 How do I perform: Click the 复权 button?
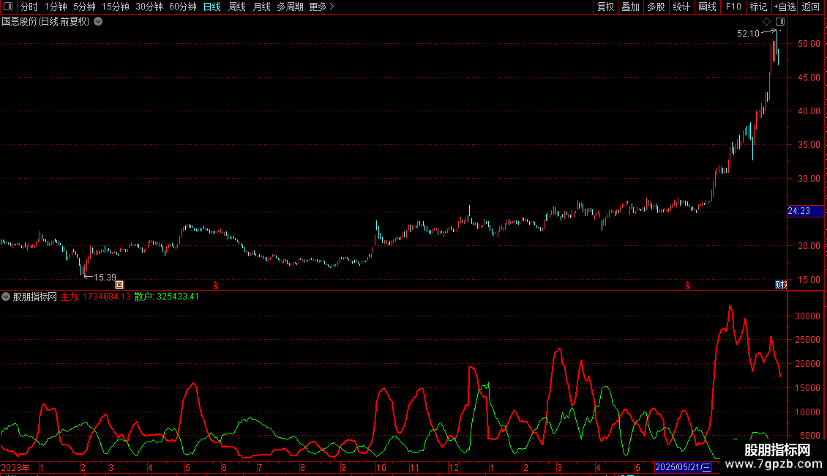605,7
